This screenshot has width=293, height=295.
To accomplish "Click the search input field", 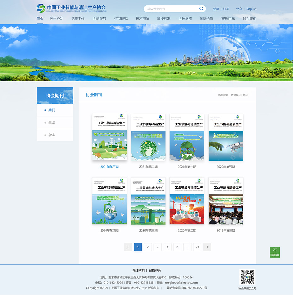I will 172,9.
